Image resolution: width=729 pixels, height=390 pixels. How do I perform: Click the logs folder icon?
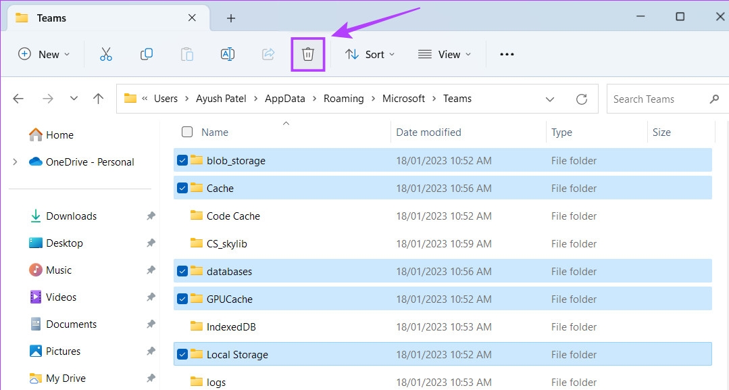(x=197, y=382)
